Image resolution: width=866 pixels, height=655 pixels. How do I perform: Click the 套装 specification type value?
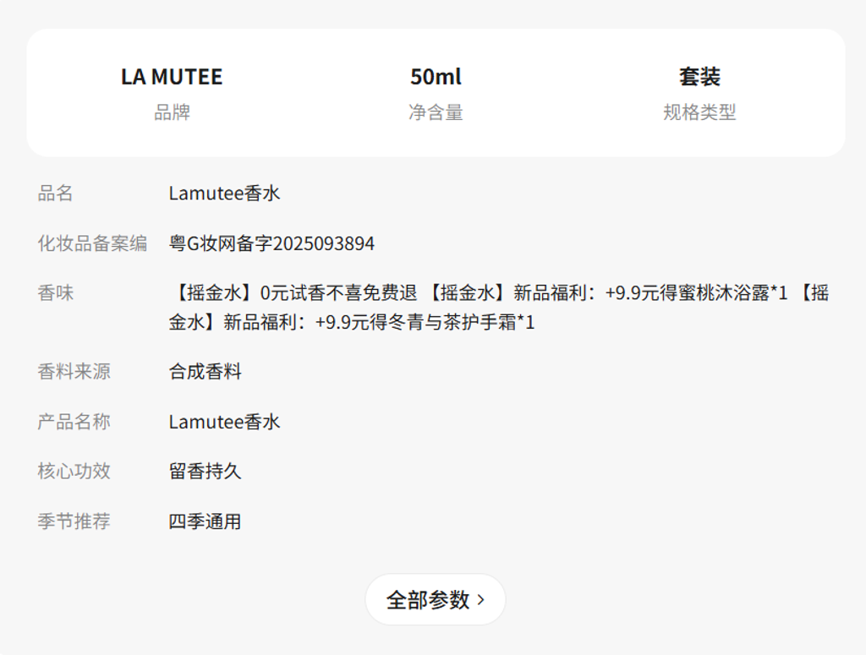(x=699, y=77)
